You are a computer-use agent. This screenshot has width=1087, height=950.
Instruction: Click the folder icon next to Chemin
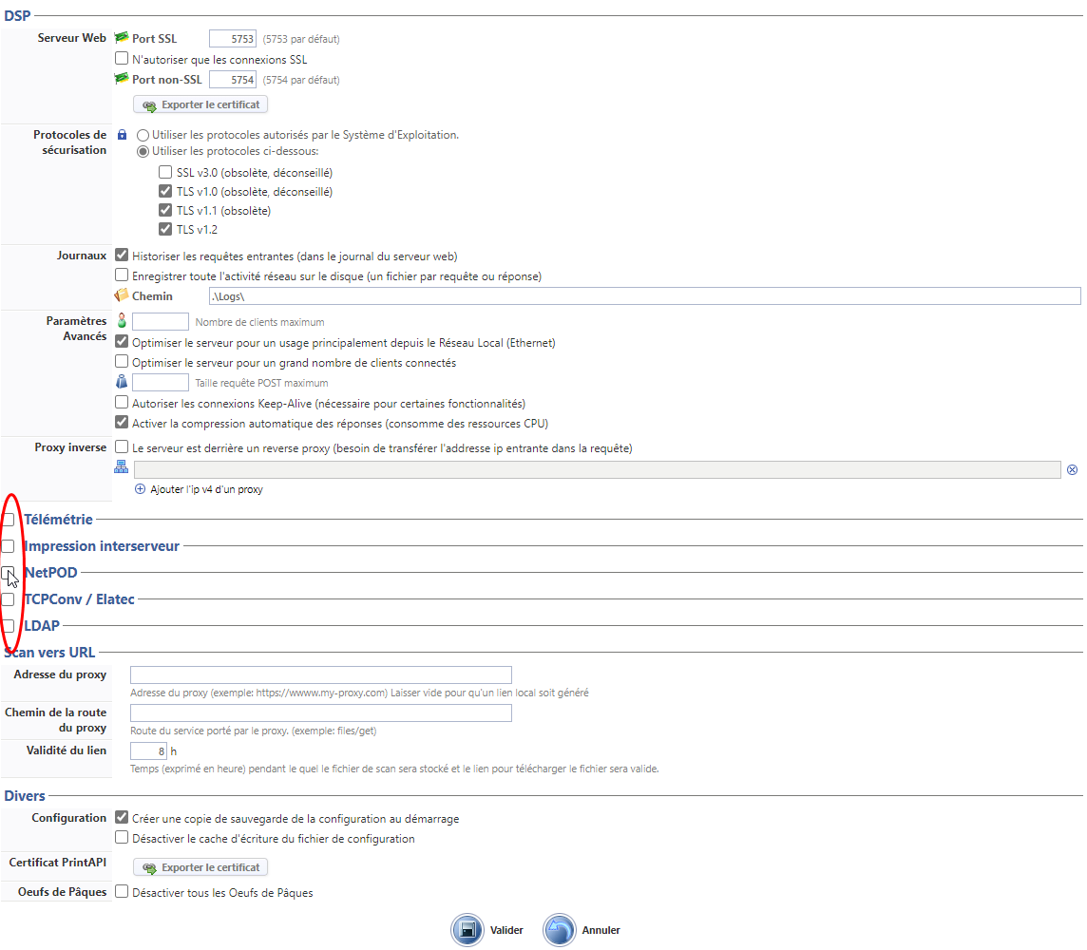[x=122, y=295]
